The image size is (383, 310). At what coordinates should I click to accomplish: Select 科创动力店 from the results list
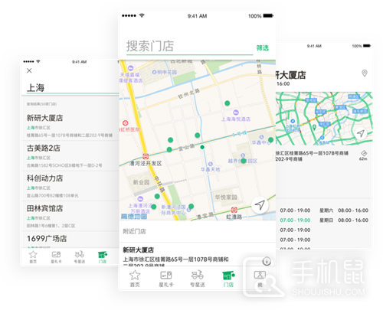click(70, 186)
